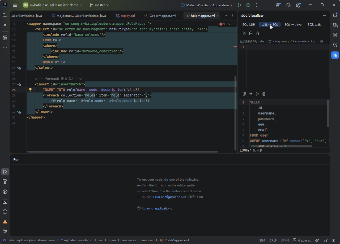Image resolution: width=340 pixels, height=244 pixels.
Task: Open the Build tool window hammer icon
Action: click(5, 182)
